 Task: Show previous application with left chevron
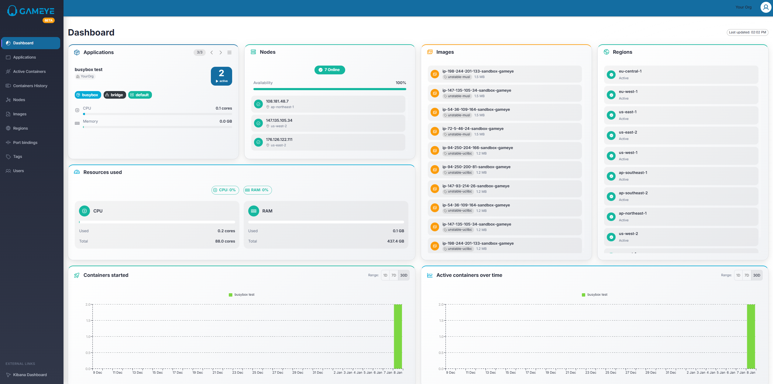pyautogui.click(x=212, y=53)
